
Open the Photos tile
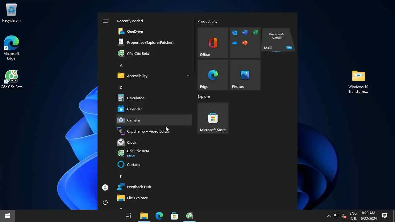tap(245, 75)
